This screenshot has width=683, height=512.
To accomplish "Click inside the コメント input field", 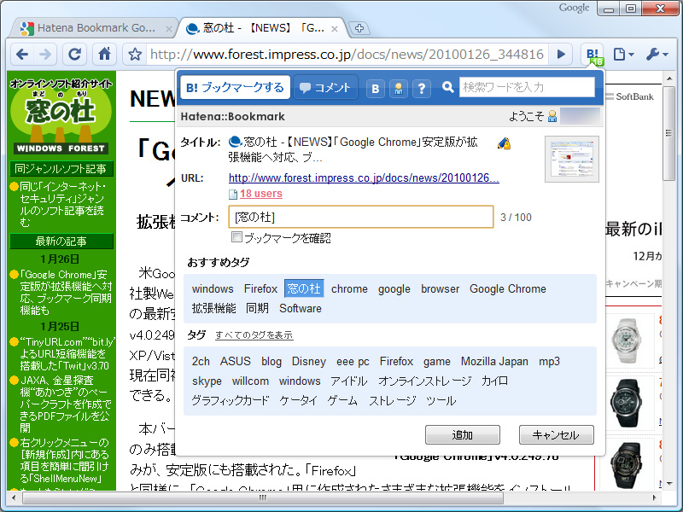I will tap(359, 217).
